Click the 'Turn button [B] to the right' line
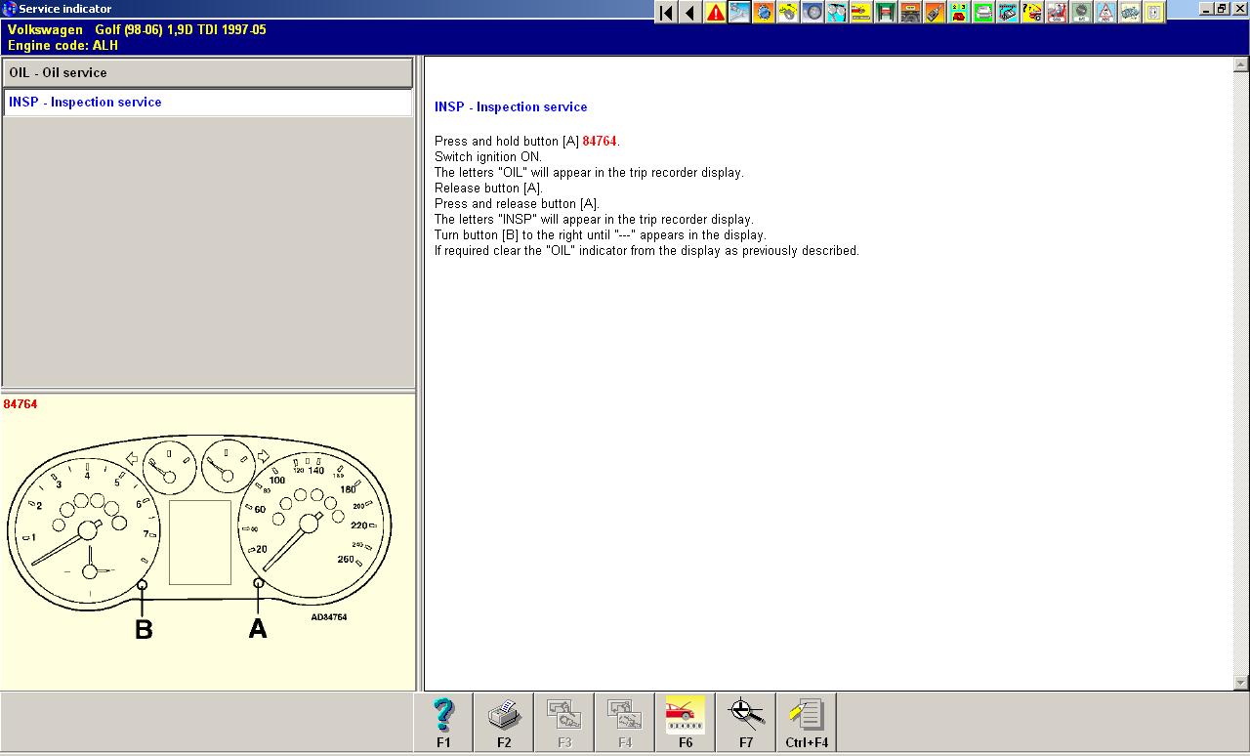This screenshot has width=1250, height=756. [x=601, y=235]
